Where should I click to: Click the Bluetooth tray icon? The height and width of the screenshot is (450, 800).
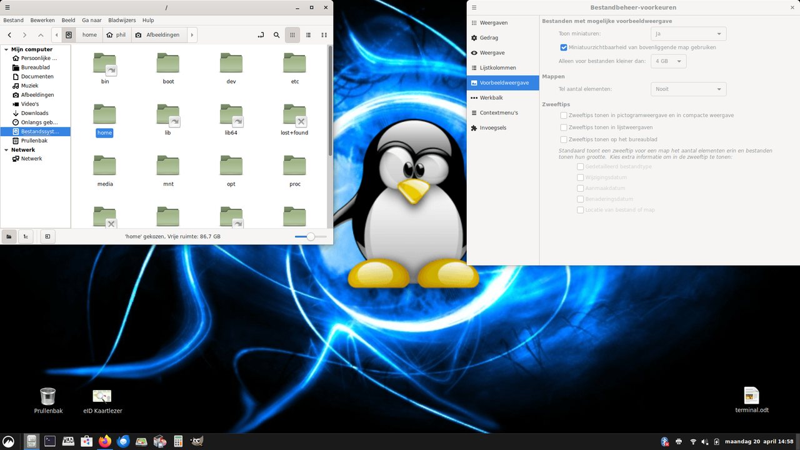click(x=665, y=442)
